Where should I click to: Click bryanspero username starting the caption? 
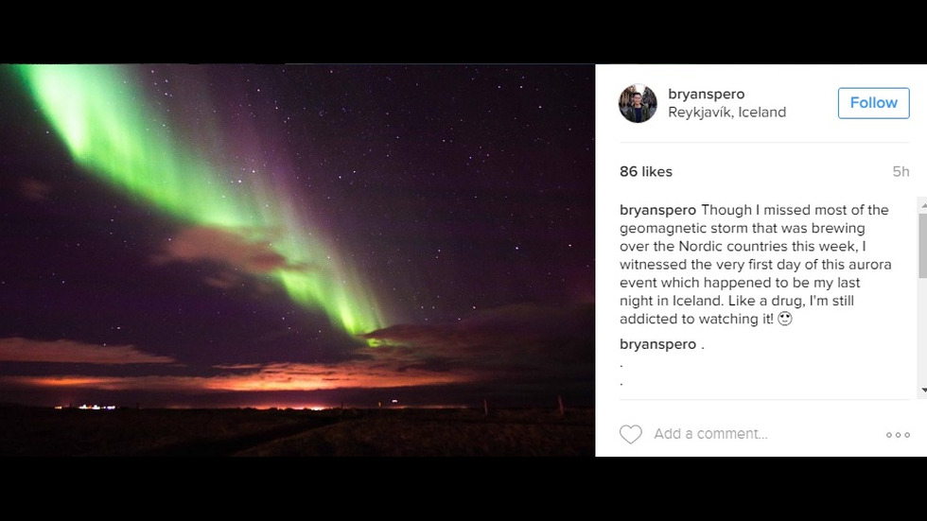point(657,210)
